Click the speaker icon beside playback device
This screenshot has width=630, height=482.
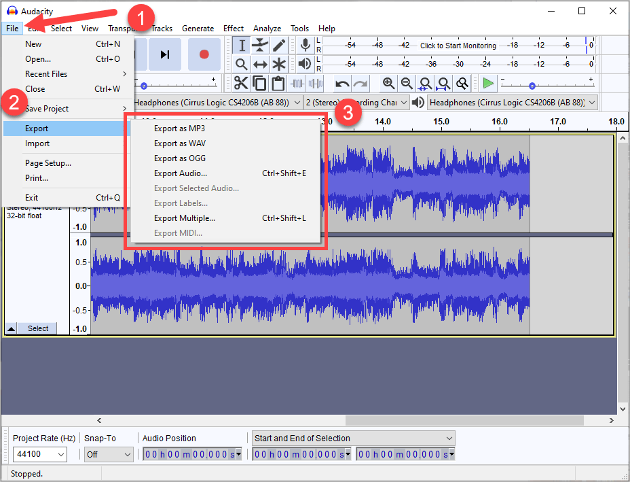tap(418, 103)
